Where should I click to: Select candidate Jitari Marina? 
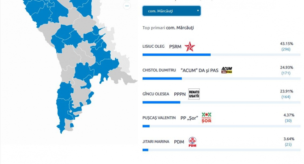point(156,142)
